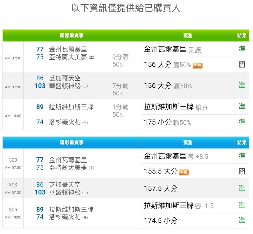The image size is (253, 234).
Task: Click game number 303
Action: click(x=13, y=185)
